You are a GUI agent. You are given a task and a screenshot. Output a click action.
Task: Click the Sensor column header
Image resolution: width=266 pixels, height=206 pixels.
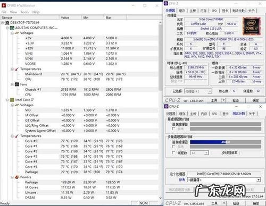click(30, 18)
